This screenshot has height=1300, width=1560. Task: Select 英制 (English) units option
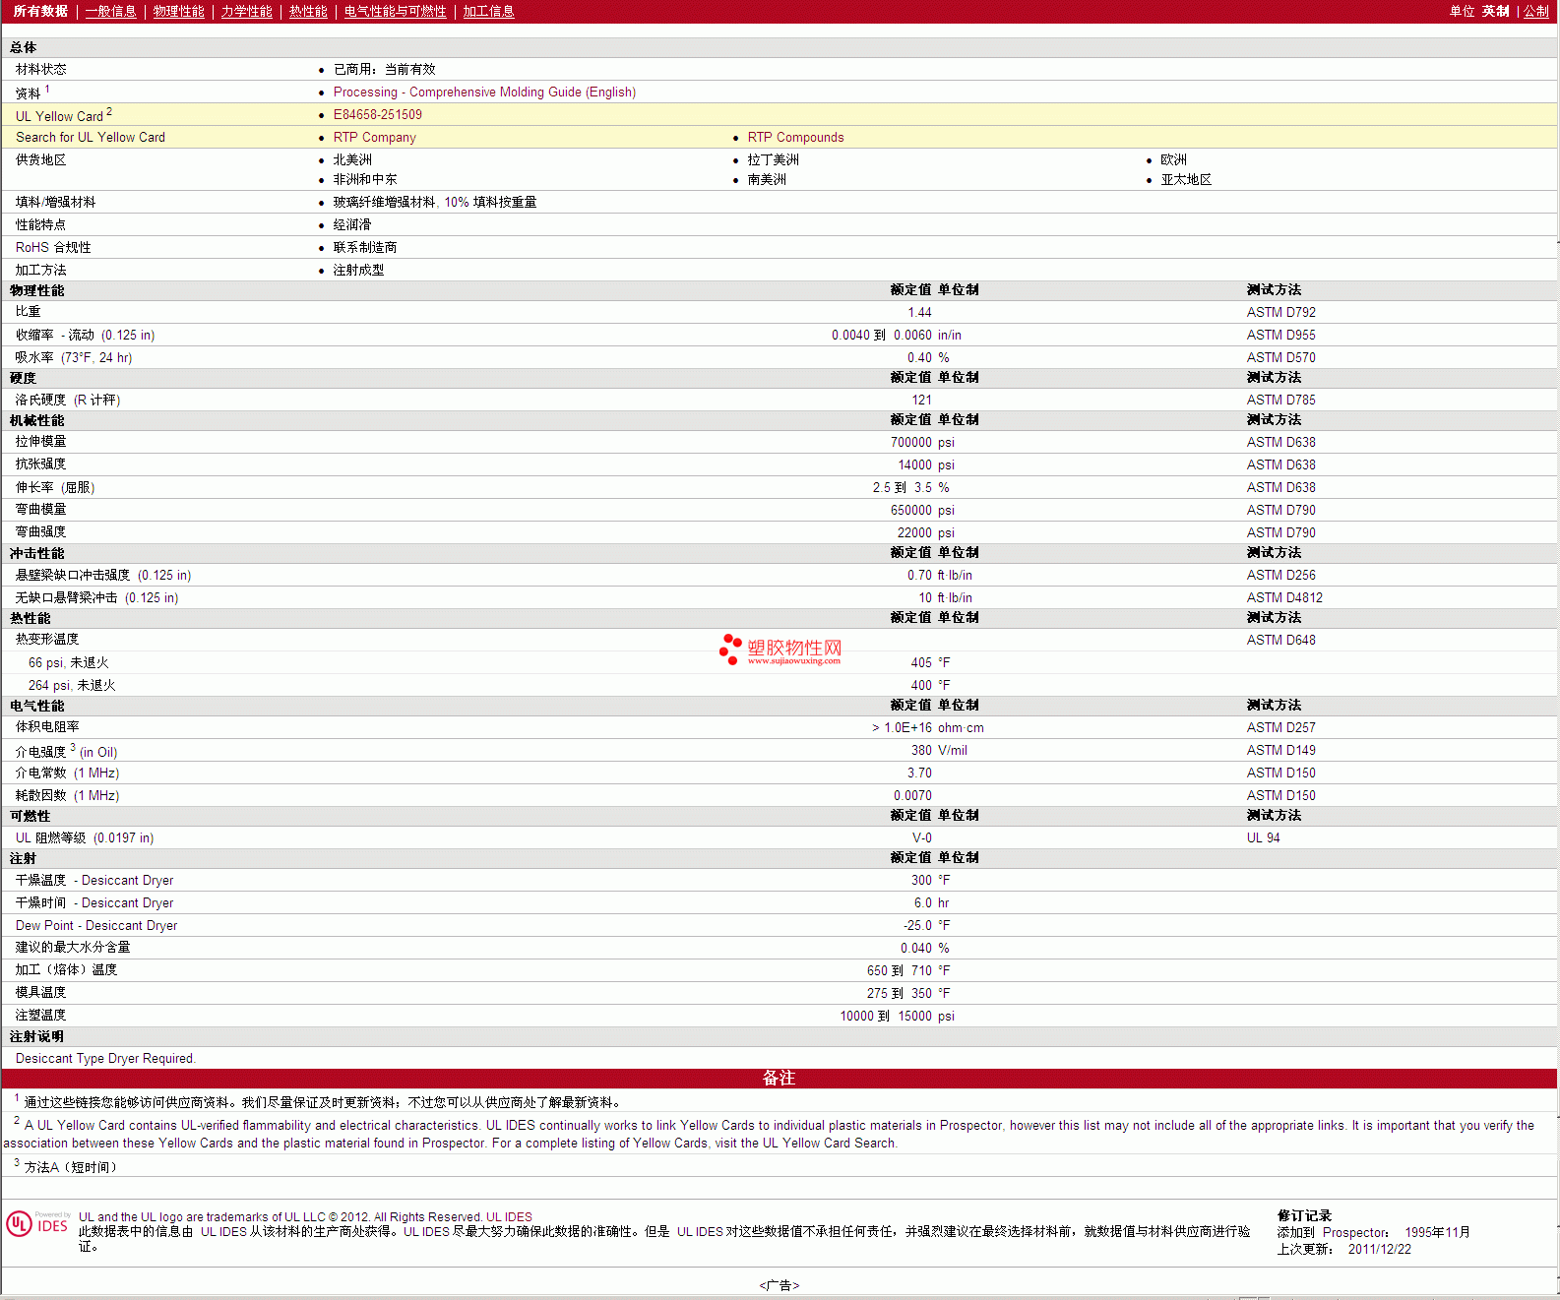[x=1495, y=11]
